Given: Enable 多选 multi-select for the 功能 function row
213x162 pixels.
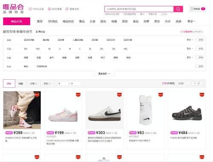Looking at the screenshot, I should (x=199, y=58).
